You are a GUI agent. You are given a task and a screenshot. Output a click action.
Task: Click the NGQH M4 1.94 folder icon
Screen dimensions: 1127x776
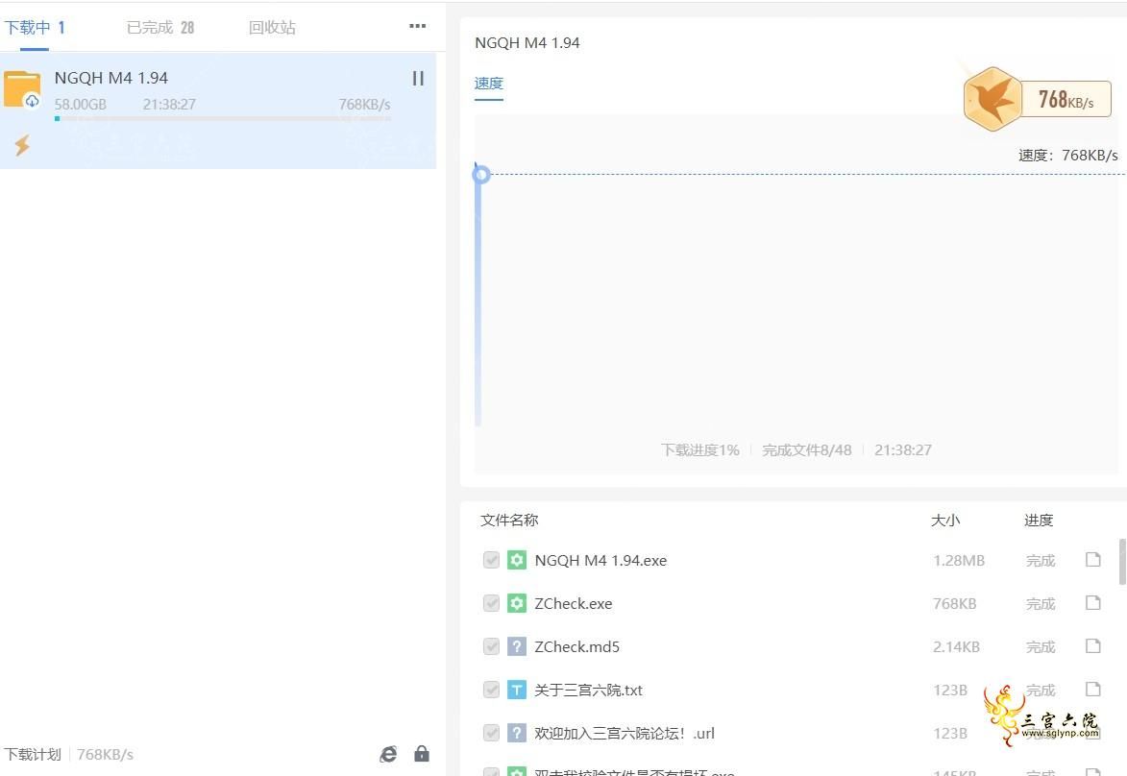point(22,90)
